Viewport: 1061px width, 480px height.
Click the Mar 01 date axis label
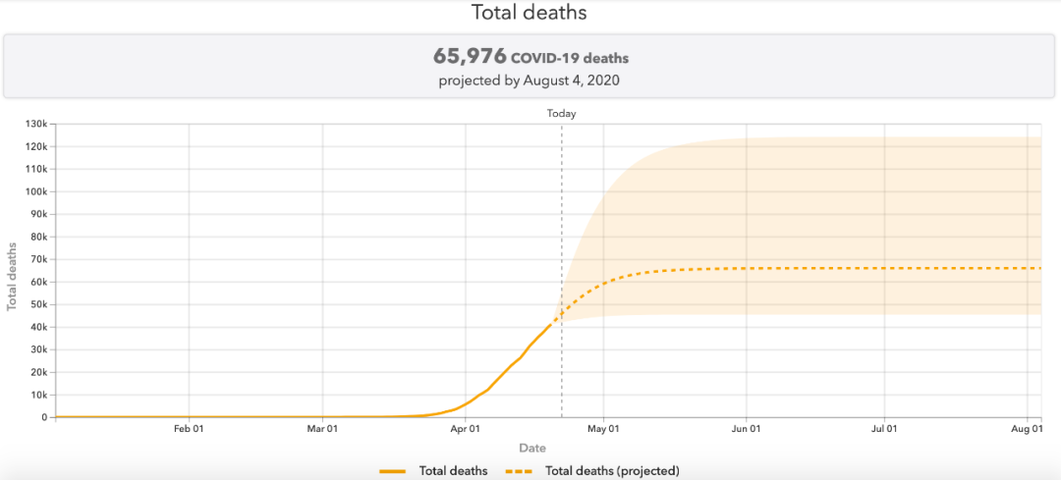coord(323,429)
